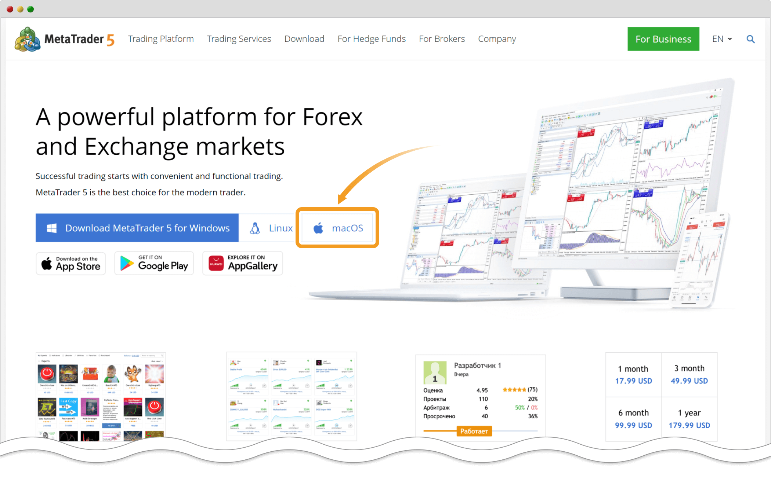Click the Google Play store icon
The height and width of the screenshot is (481, 771).
click(x=155, y=264)
